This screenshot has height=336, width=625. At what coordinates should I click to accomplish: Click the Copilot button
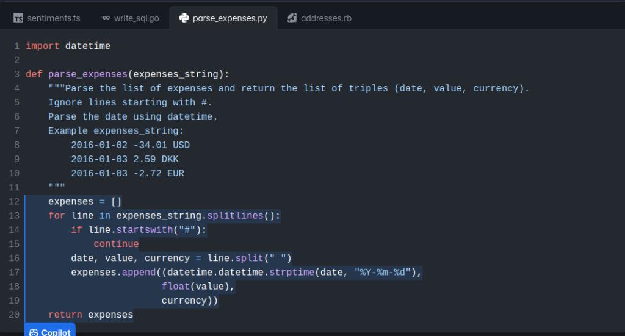click(x=50, y=331)
